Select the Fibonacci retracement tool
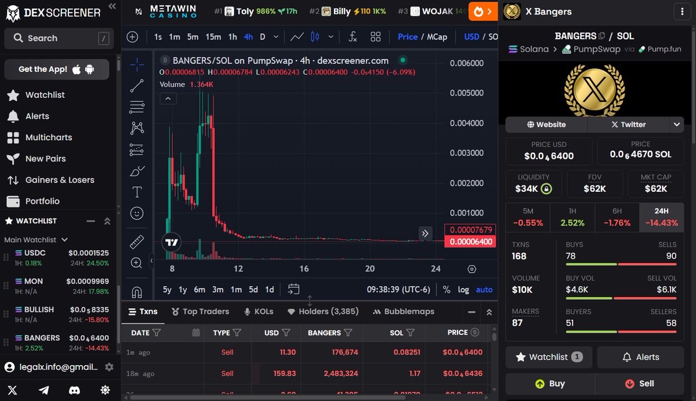This screenshot has height=401, width=696. click(x=137, y=107)
